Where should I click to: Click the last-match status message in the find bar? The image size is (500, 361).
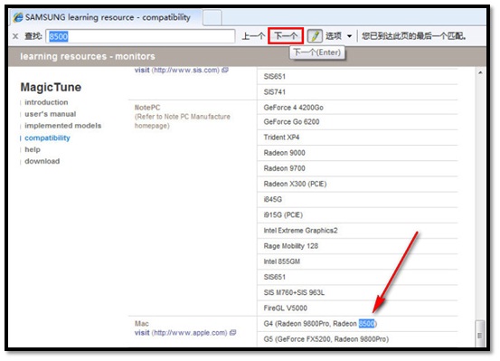pos(414,36)
